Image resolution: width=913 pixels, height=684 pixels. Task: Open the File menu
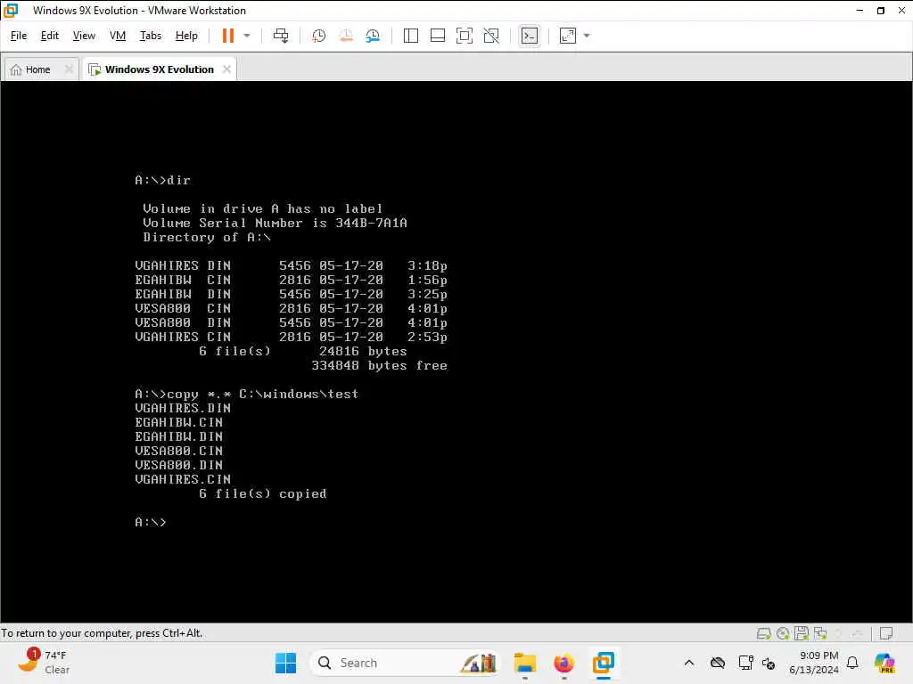(19, 36)
